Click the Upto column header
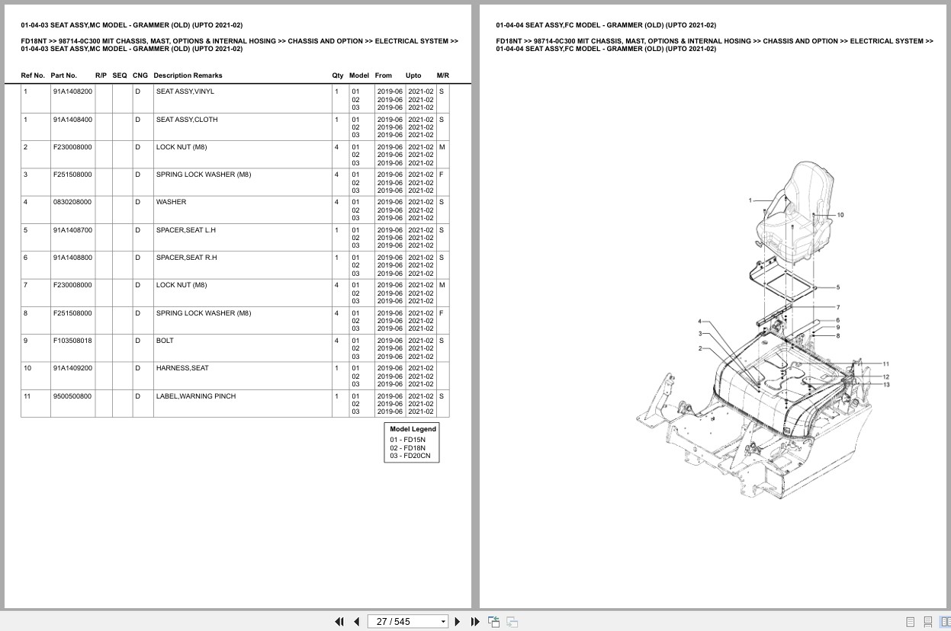The width and height of the screenshot is (951, 631). click(x=413, y=75)
